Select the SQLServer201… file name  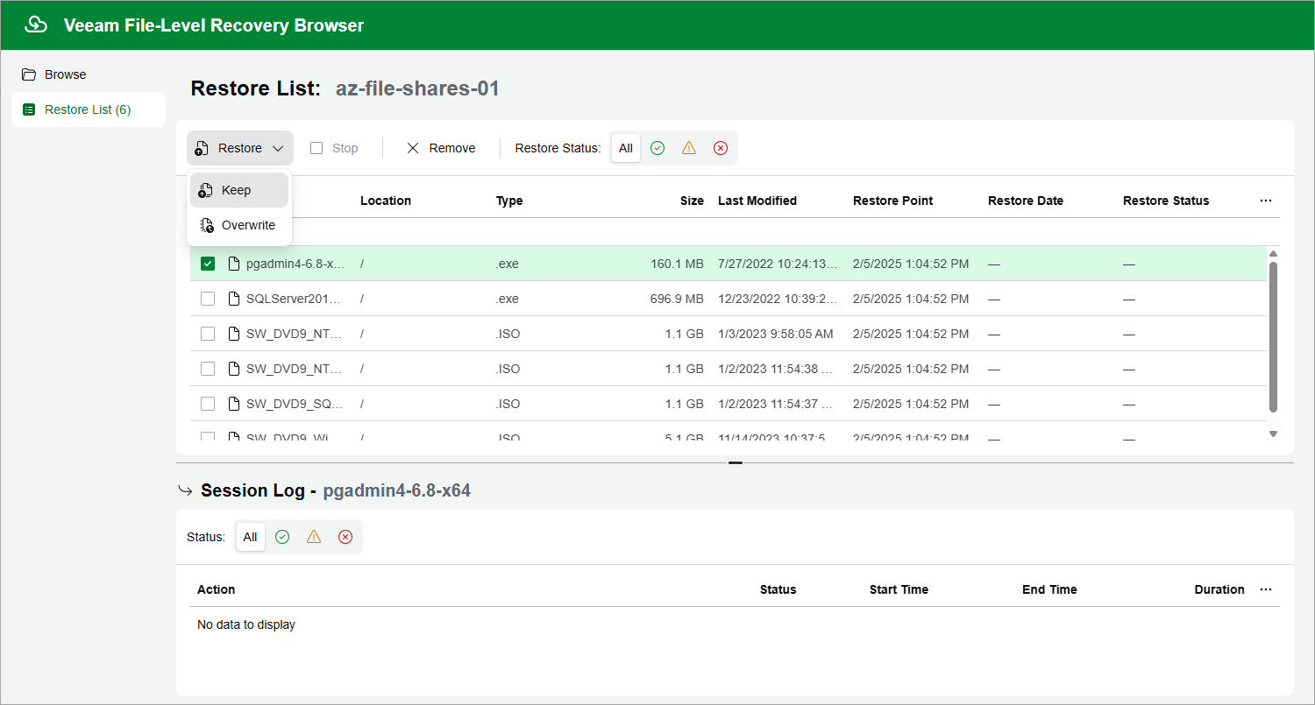(292, 299)
